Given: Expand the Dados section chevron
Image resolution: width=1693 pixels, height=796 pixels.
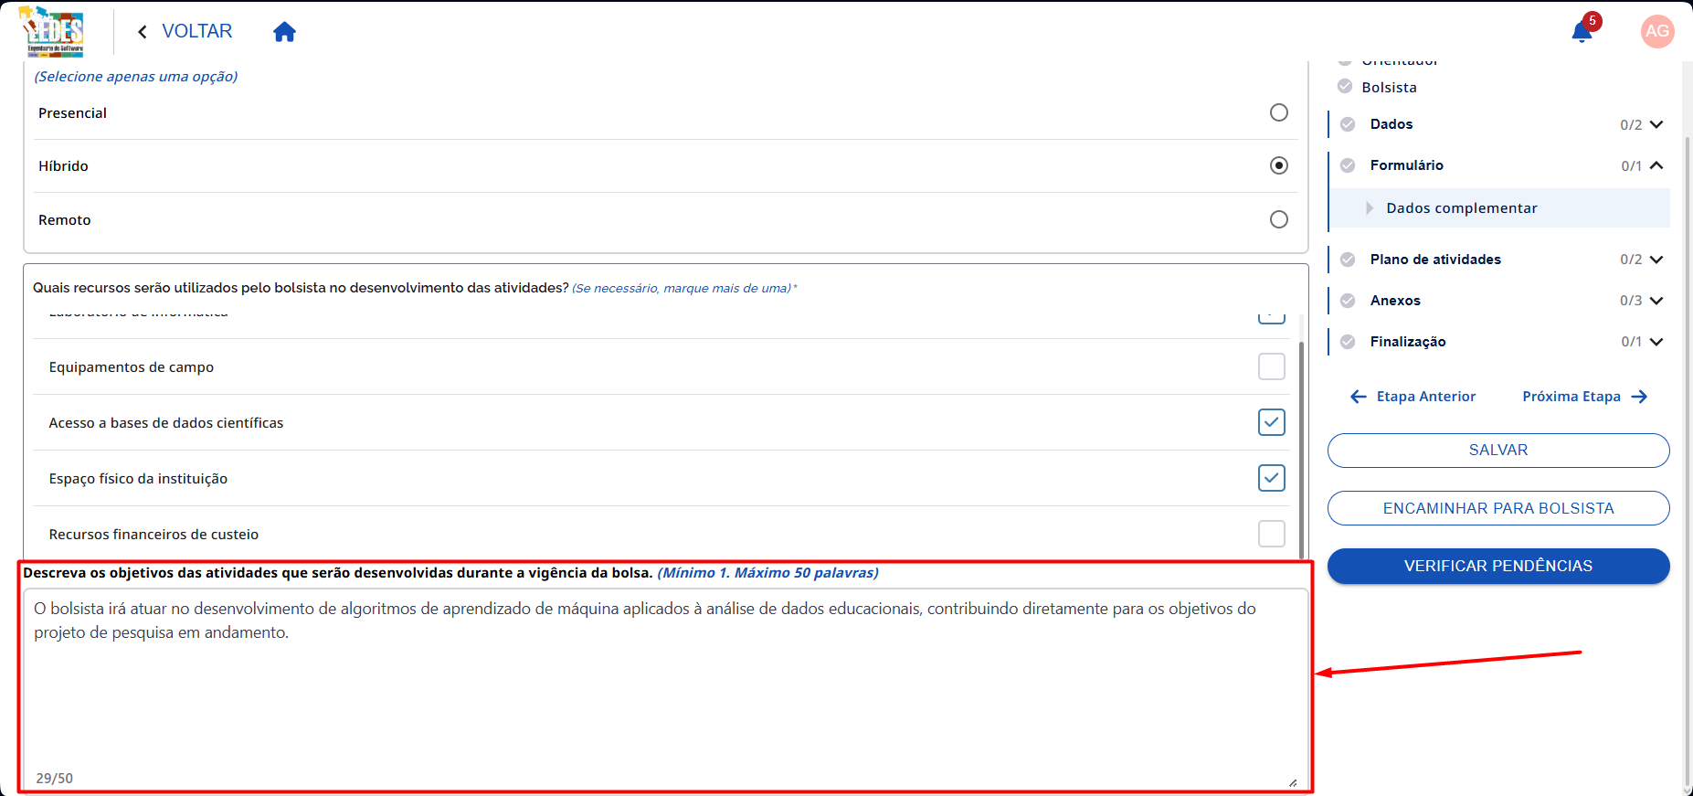Looking at the screenshot, I should (1656, 124).
